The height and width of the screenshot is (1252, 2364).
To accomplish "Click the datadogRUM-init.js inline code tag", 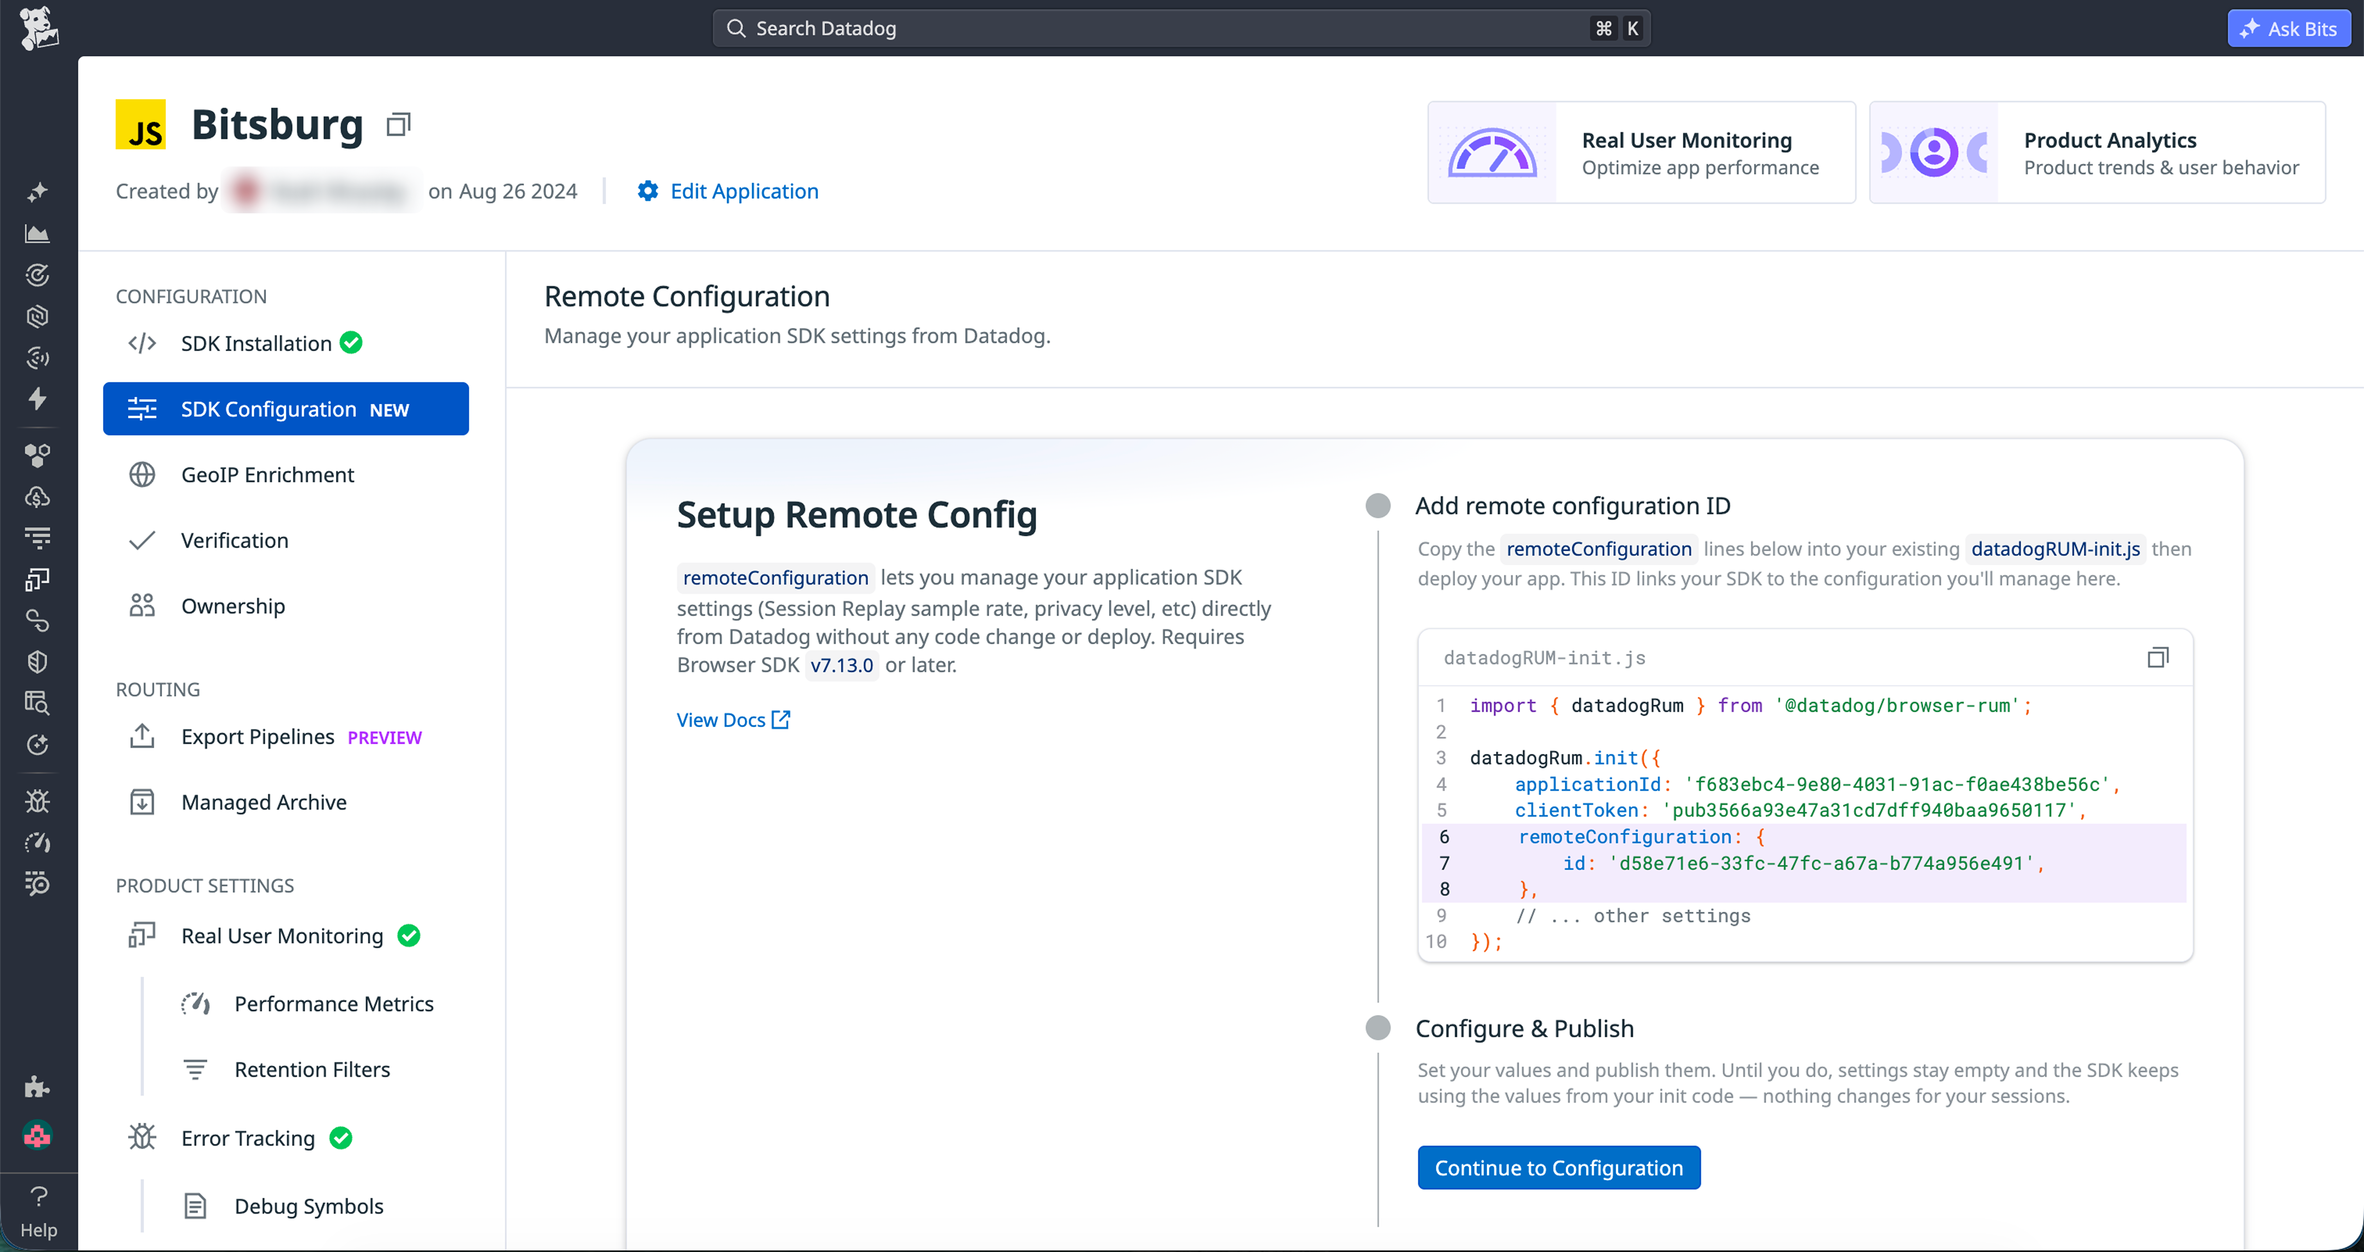I will (x=2055, y=549).
